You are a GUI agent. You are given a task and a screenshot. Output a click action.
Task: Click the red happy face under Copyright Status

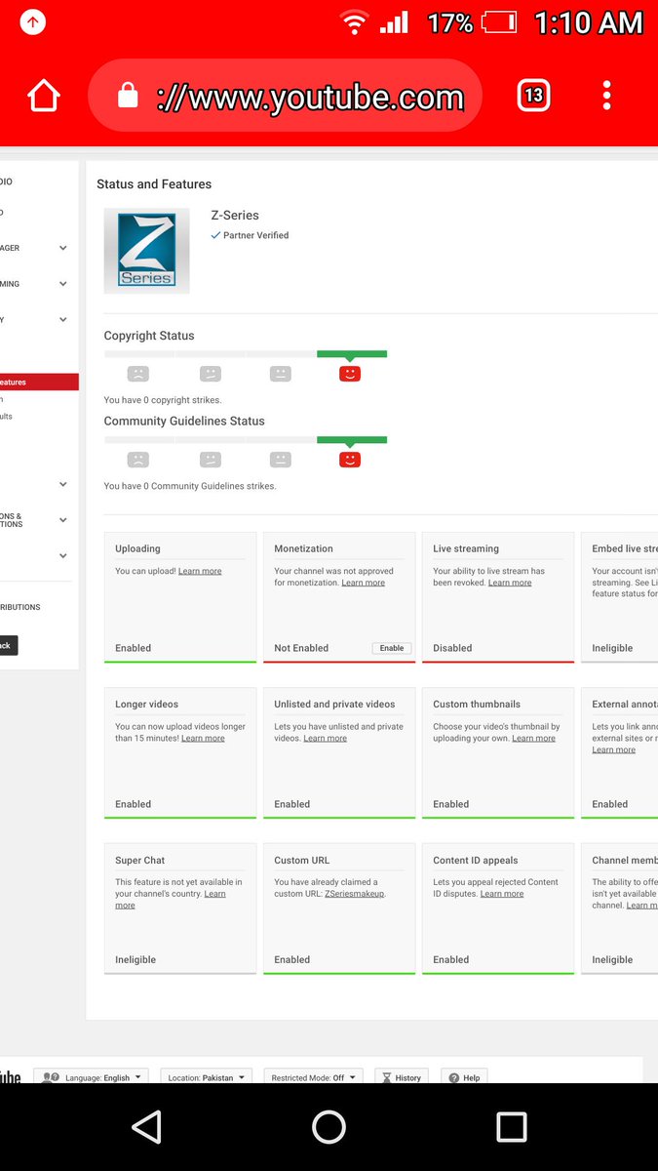click(350, 373)
